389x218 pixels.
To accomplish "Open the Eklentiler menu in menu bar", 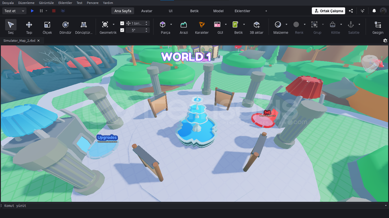I will coord(65,3).
